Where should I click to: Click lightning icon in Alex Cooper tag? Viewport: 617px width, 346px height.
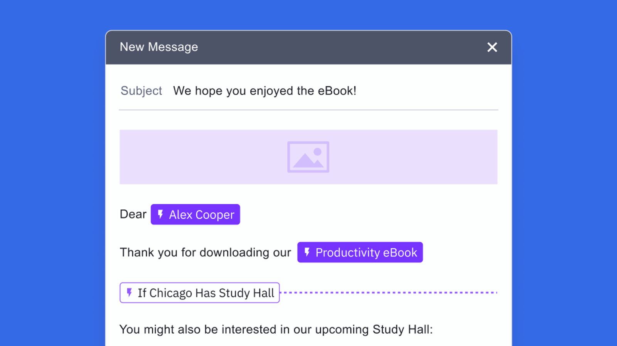(160, 214)
